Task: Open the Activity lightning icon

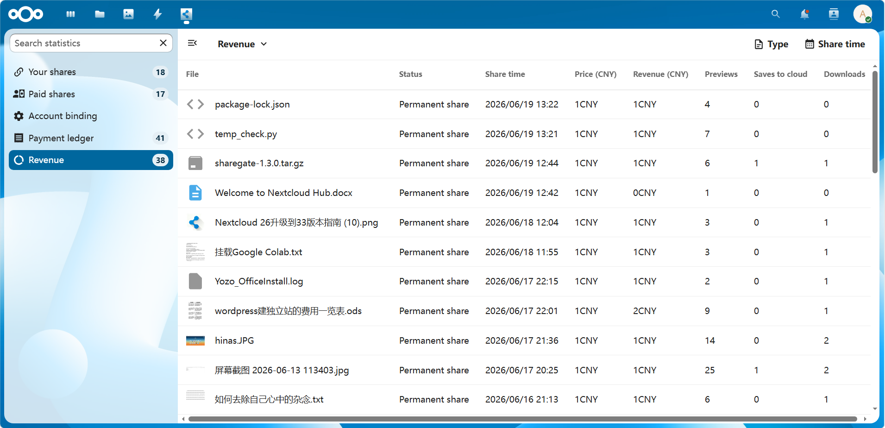Action: pyautogui.click(x=157, y=14)
